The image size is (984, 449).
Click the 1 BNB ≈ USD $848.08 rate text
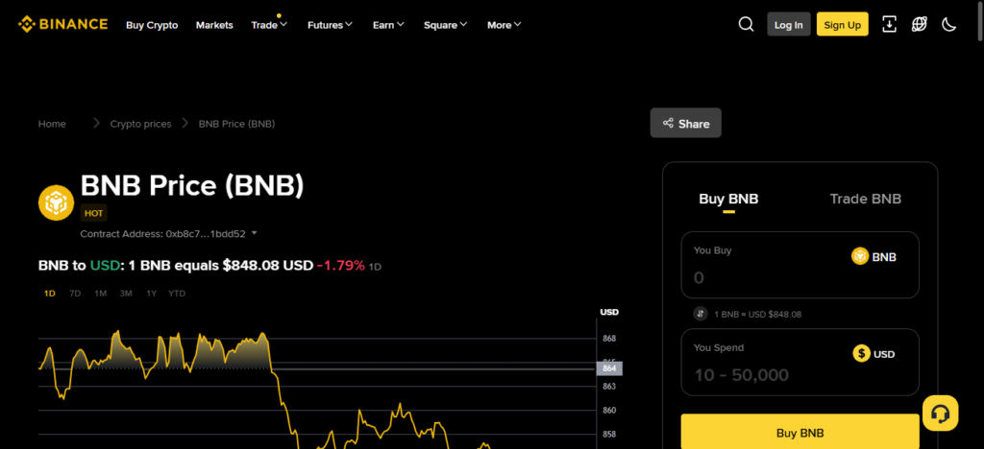click(x=757, y=315)
